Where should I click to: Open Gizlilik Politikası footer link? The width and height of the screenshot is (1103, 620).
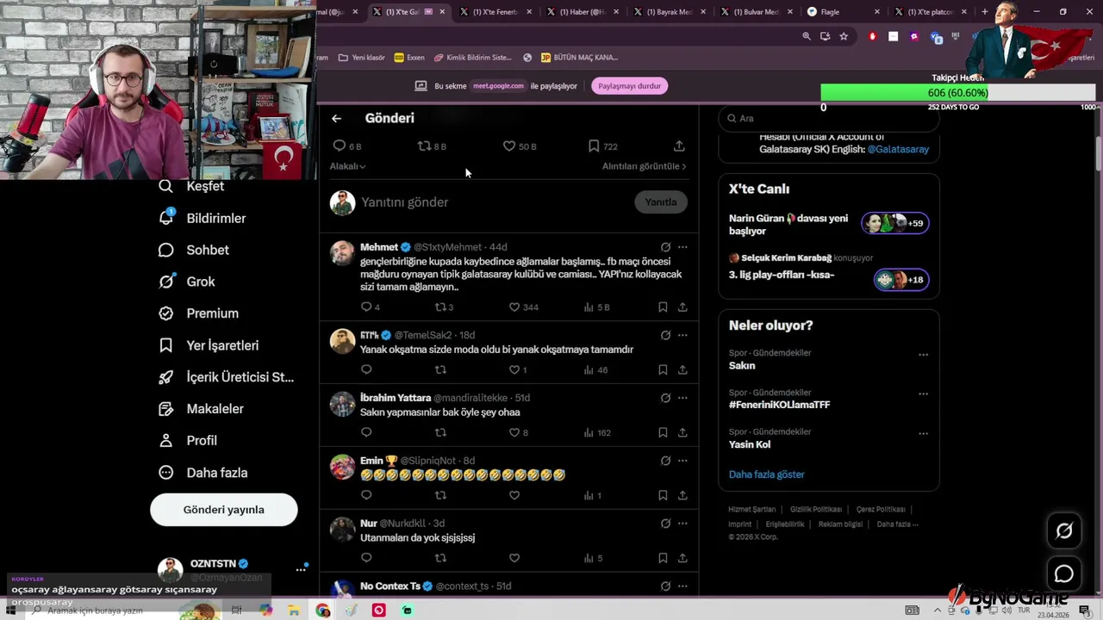816,510
